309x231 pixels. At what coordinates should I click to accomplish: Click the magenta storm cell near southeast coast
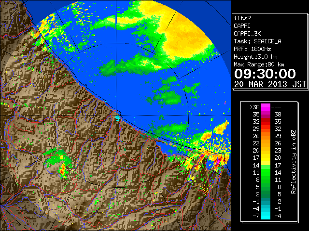(x=219, y=161)
